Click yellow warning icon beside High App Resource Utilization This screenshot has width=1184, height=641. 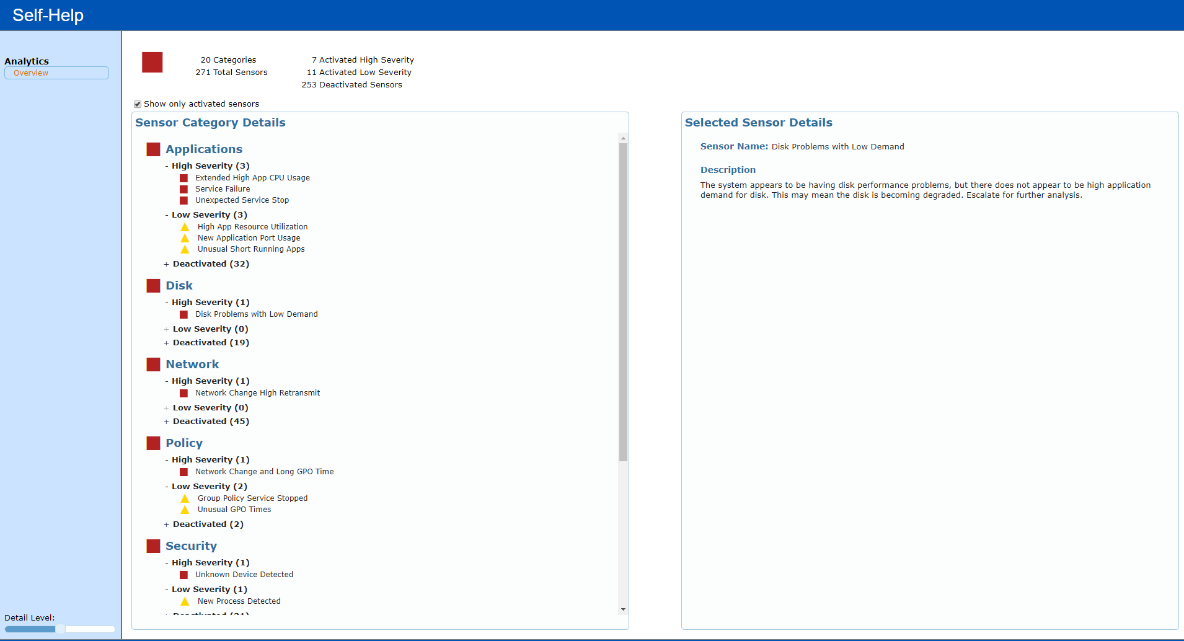tap(185, 227)
